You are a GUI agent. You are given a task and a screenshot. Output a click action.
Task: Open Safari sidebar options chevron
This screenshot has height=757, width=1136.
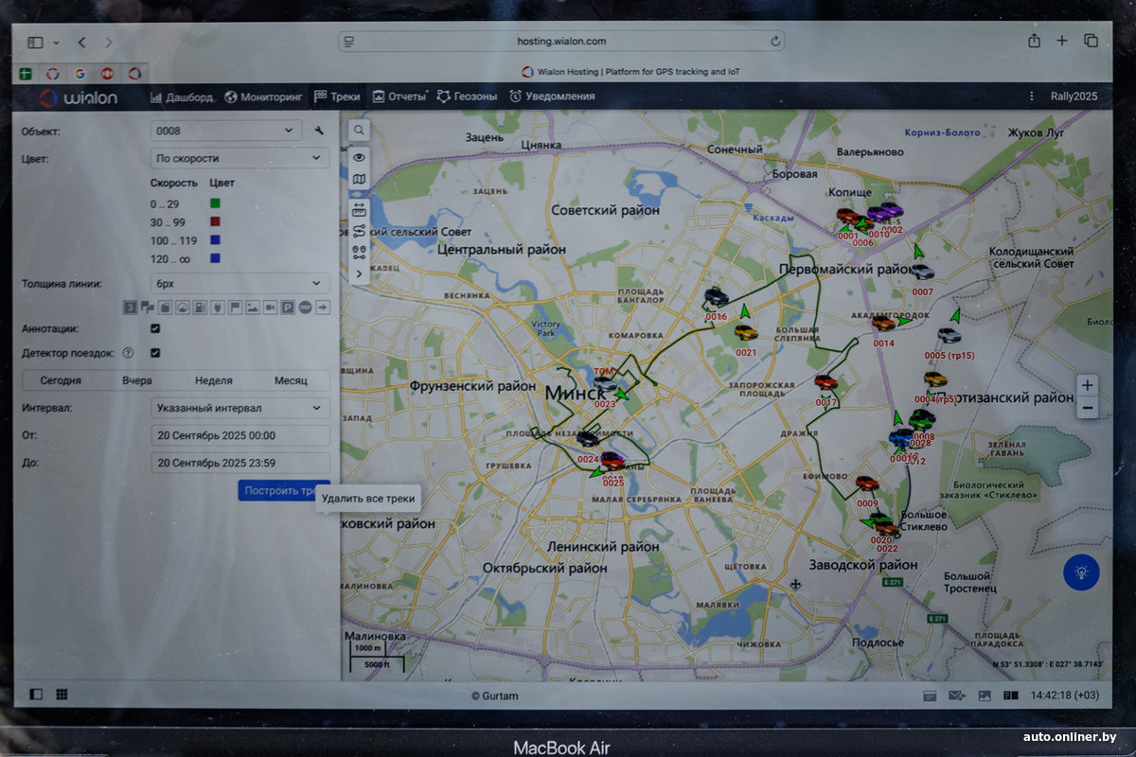coord(56,43)
